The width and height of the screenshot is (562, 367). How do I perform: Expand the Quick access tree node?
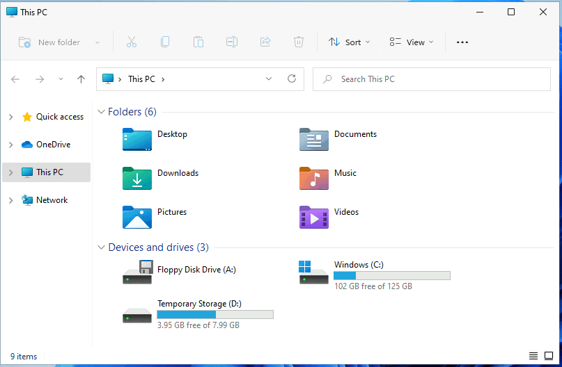pos(10,117)
